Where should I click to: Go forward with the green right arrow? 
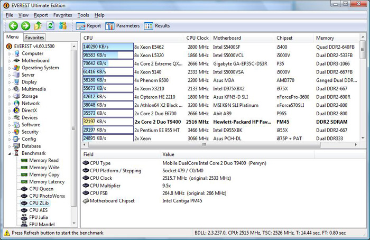pyautogui.click(x=26, y=26)
